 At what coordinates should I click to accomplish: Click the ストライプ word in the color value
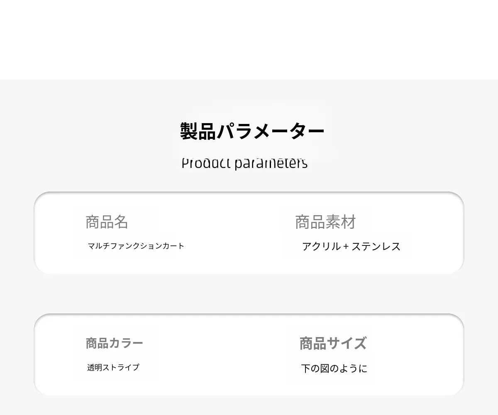click(120, 367)
